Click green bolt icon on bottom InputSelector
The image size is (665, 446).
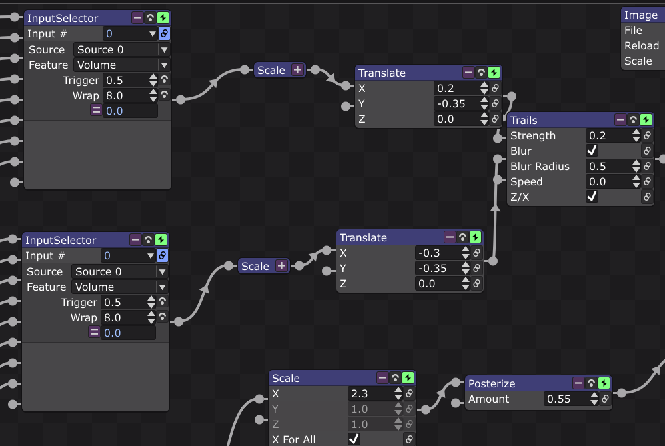point(161,240)
